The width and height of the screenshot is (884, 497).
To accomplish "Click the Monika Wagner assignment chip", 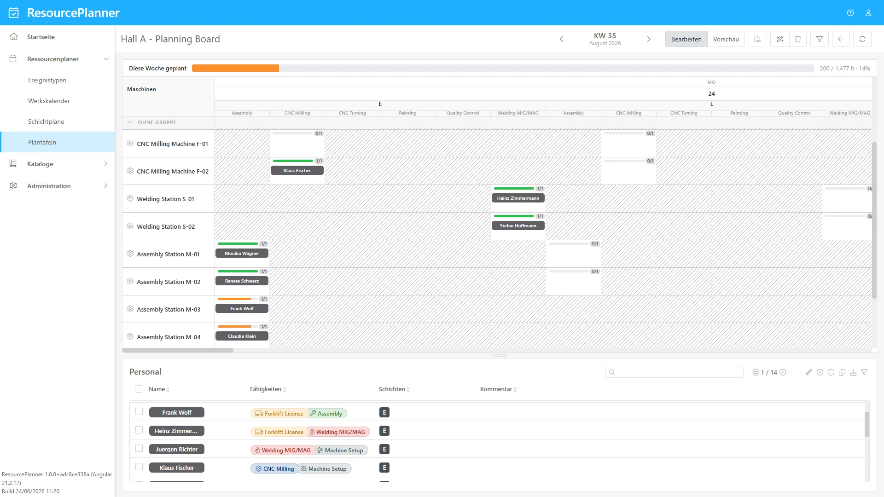I will [x=242, y=254].
